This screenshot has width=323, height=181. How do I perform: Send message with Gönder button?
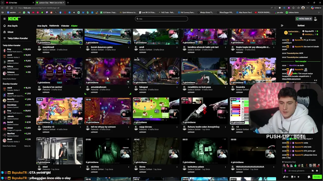tap(317, 177)
